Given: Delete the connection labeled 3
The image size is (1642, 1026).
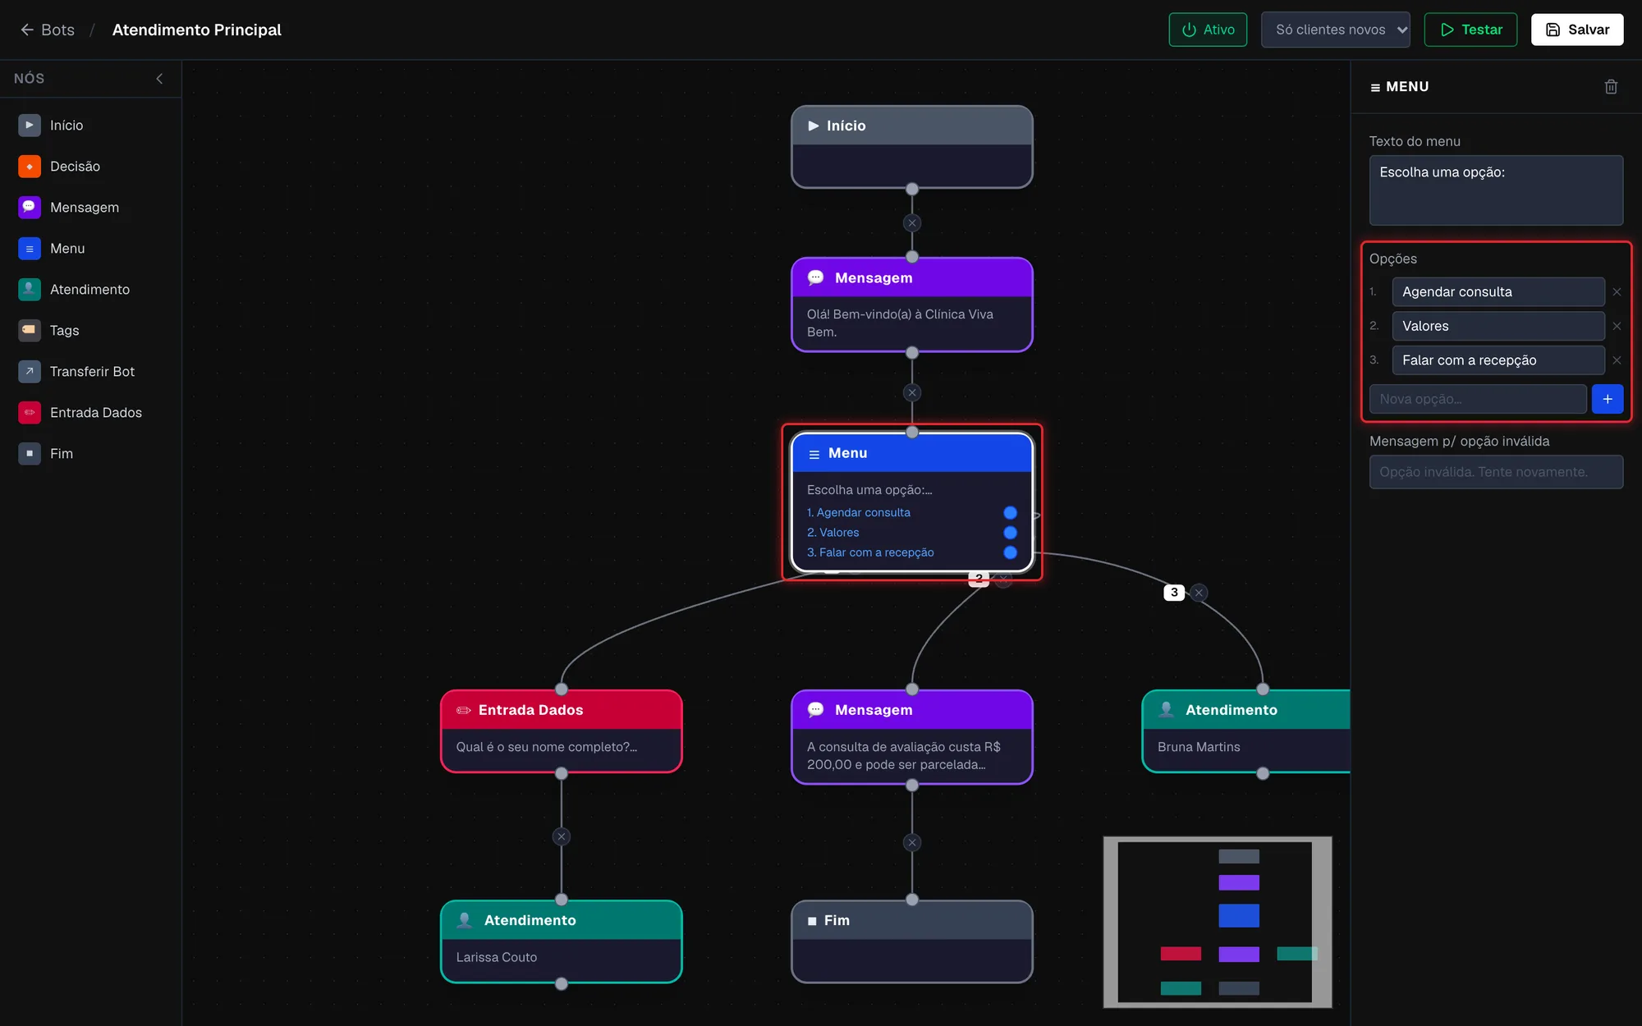Looking at the screenshot, I should 1199,593.
